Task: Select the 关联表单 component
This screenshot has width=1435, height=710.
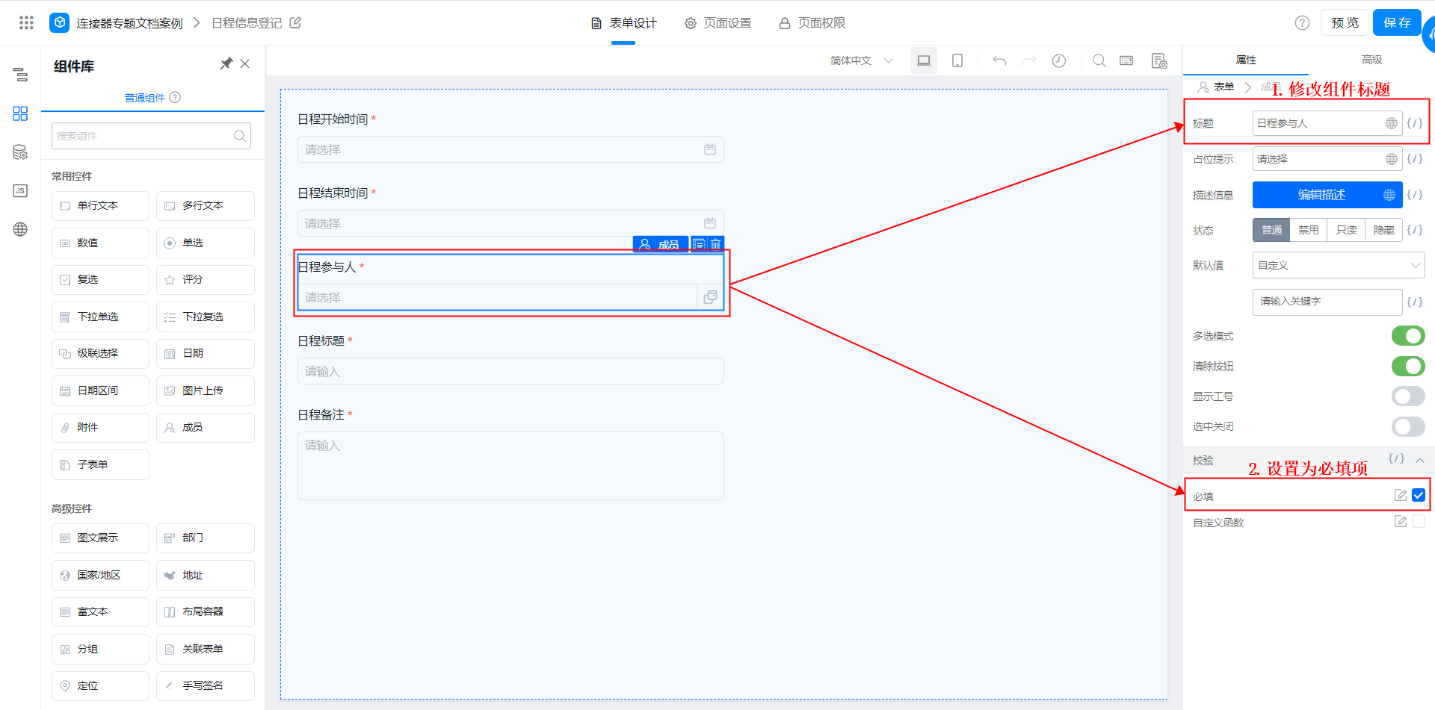Action: (x=206, y=649)
